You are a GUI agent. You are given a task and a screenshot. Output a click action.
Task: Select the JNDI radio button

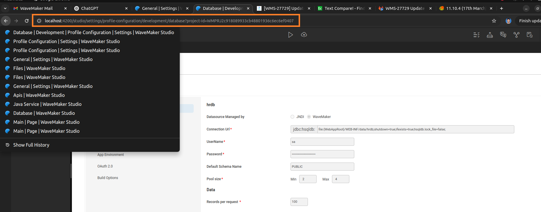[x=292, y=117]
